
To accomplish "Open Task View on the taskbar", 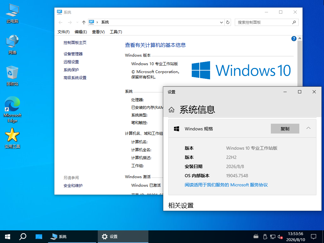I will (39, 237).
